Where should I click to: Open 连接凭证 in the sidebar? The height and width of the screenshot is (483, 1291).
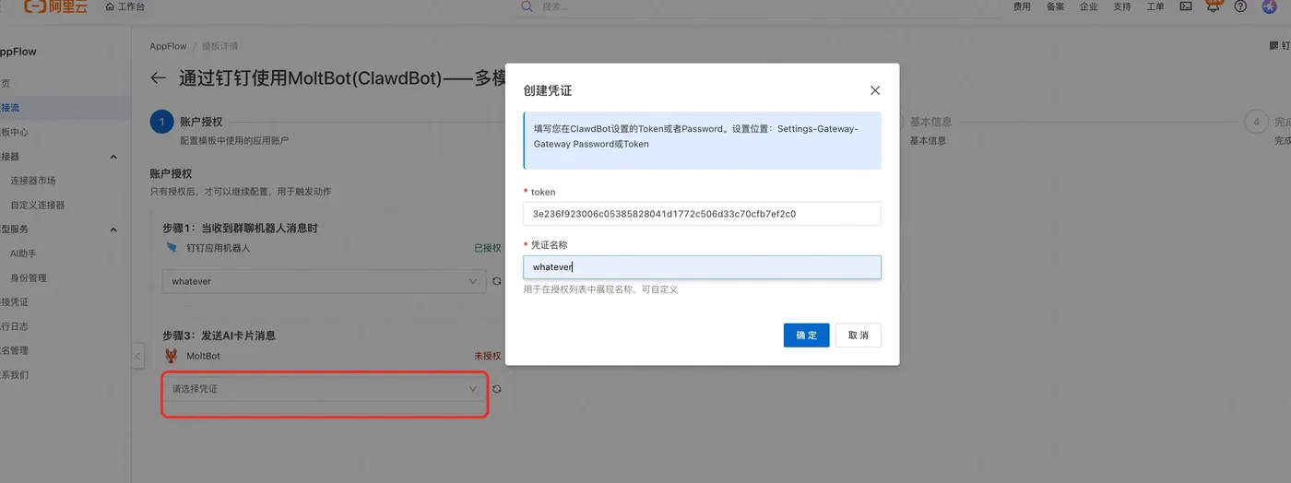pyautogui.click(x=14, y=301)
